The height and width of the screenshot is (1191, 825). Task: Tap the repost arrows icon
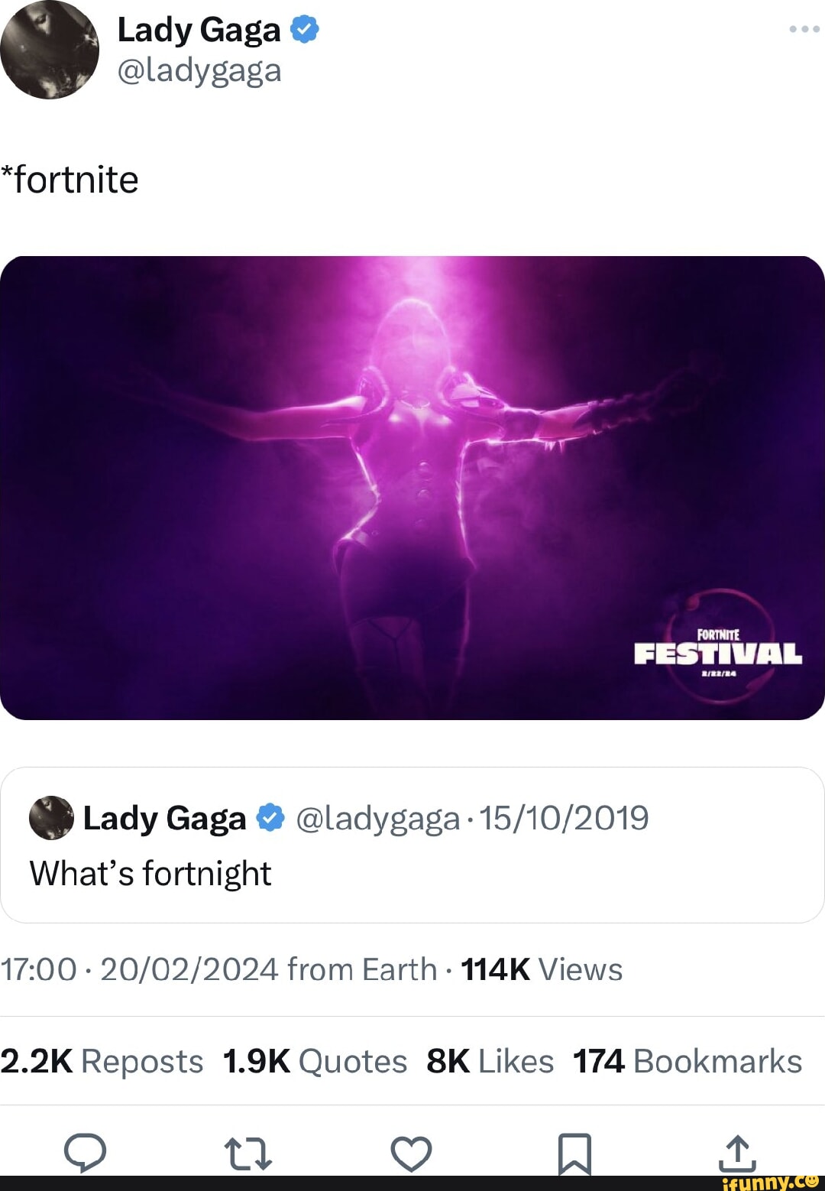click(x=247, y=1154)
